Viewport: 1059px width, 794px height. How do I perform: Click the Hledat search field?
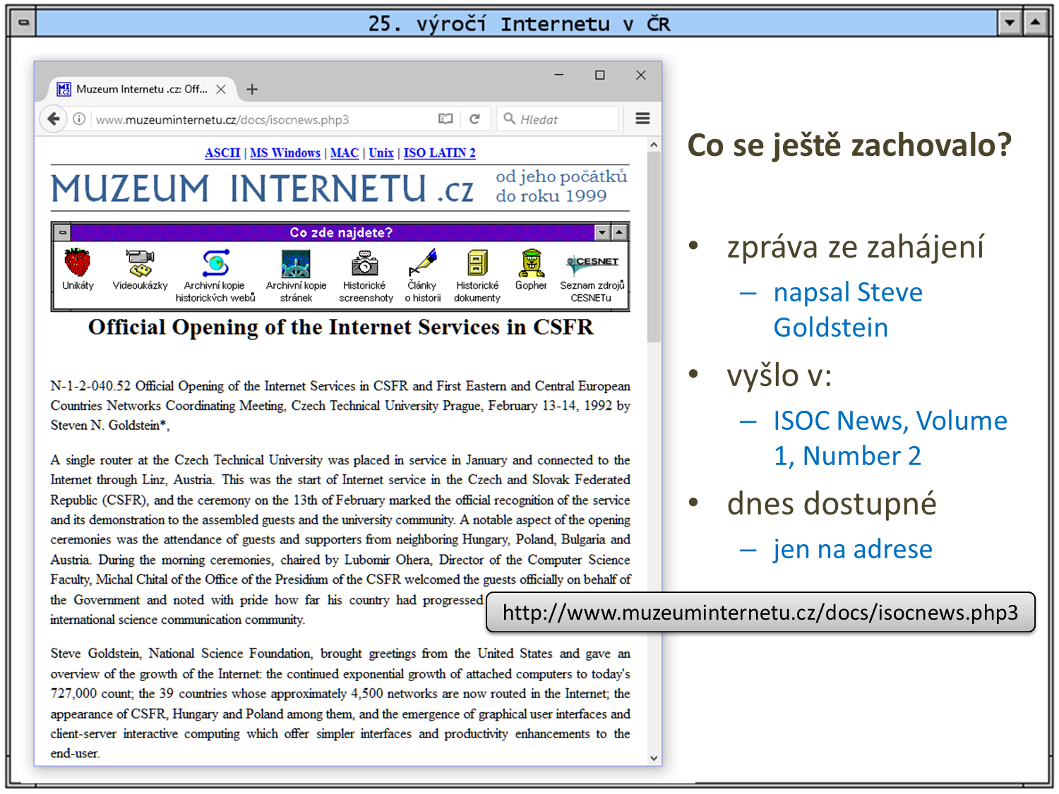tap(558, 119)
